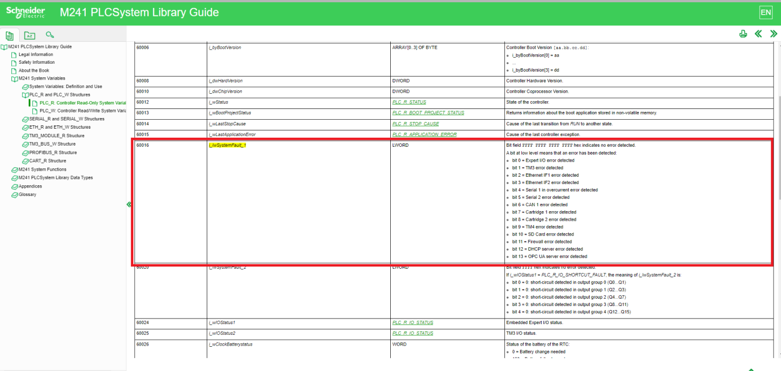Change language with EN button

[x=766, y=12]
